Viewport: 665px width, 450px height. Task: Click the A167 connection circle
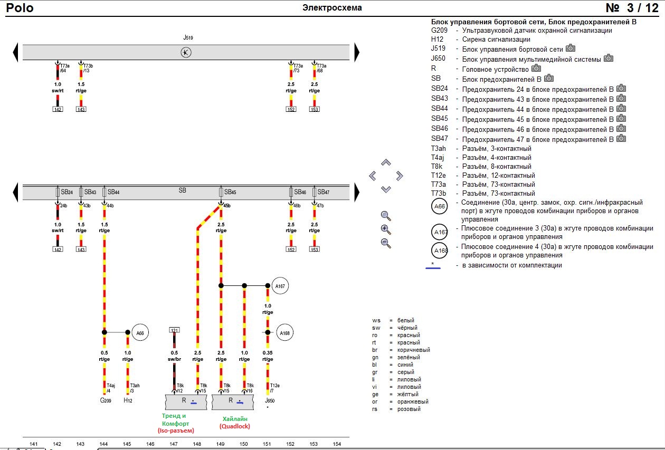[280, 286]
